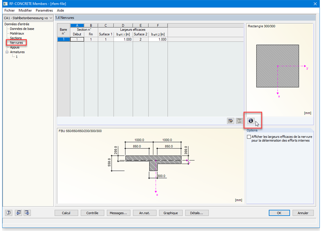Click the beff,2 cell of row 1
Screen dimensions: 322x231
tap(158, 39)
